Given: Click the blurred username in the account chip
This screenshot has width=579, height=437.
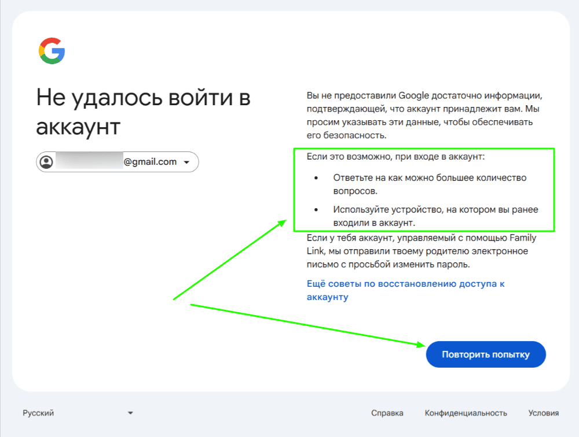Looking at the screenshot, I should tap(89, 162).
